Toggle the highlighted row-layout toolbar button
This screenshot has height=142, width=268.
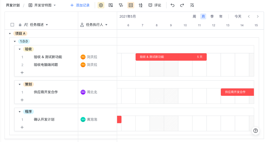pos(130,5)
